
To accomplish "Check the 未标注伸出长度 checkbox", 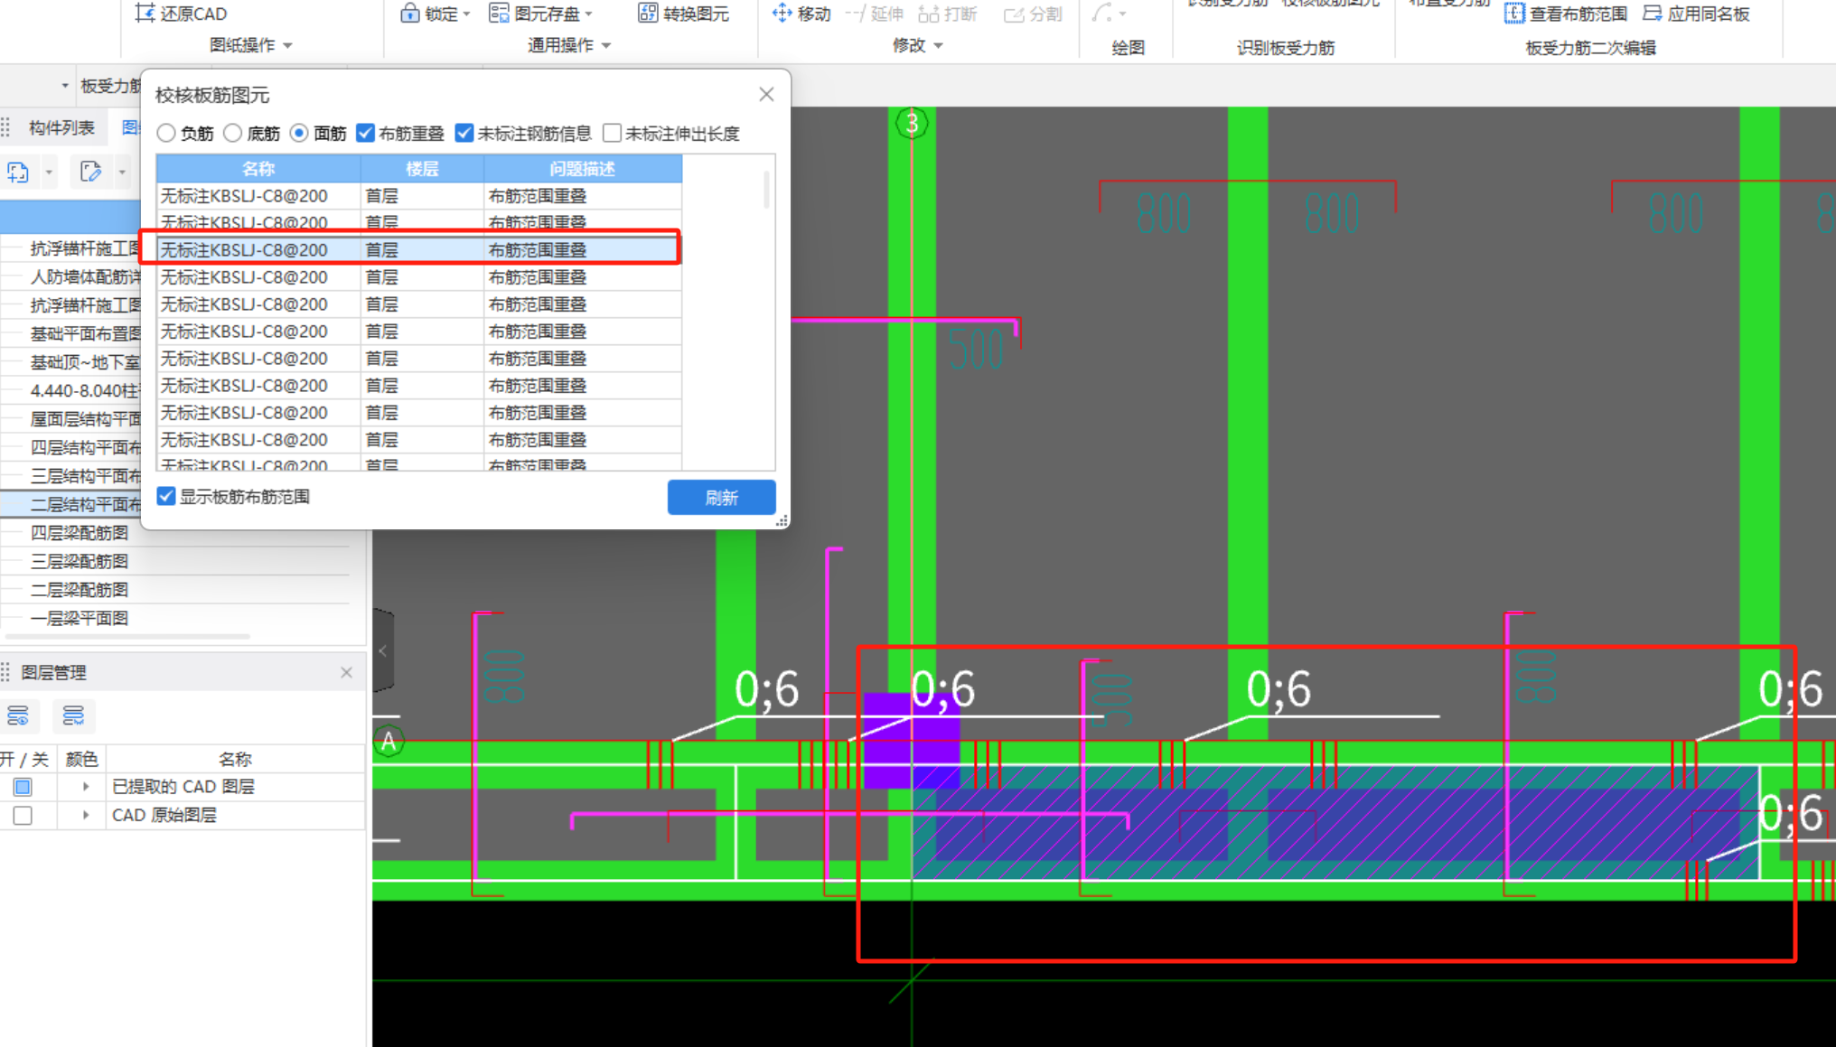I will point(613,134).
